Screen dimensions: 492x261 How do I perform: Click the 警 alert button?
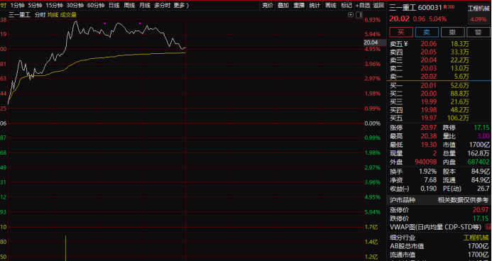click(x=479, y=32)
